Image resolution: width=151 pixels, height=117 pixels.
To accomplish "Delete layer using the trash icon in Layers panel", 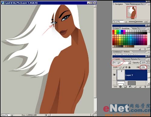I will [x=145, y=87].
